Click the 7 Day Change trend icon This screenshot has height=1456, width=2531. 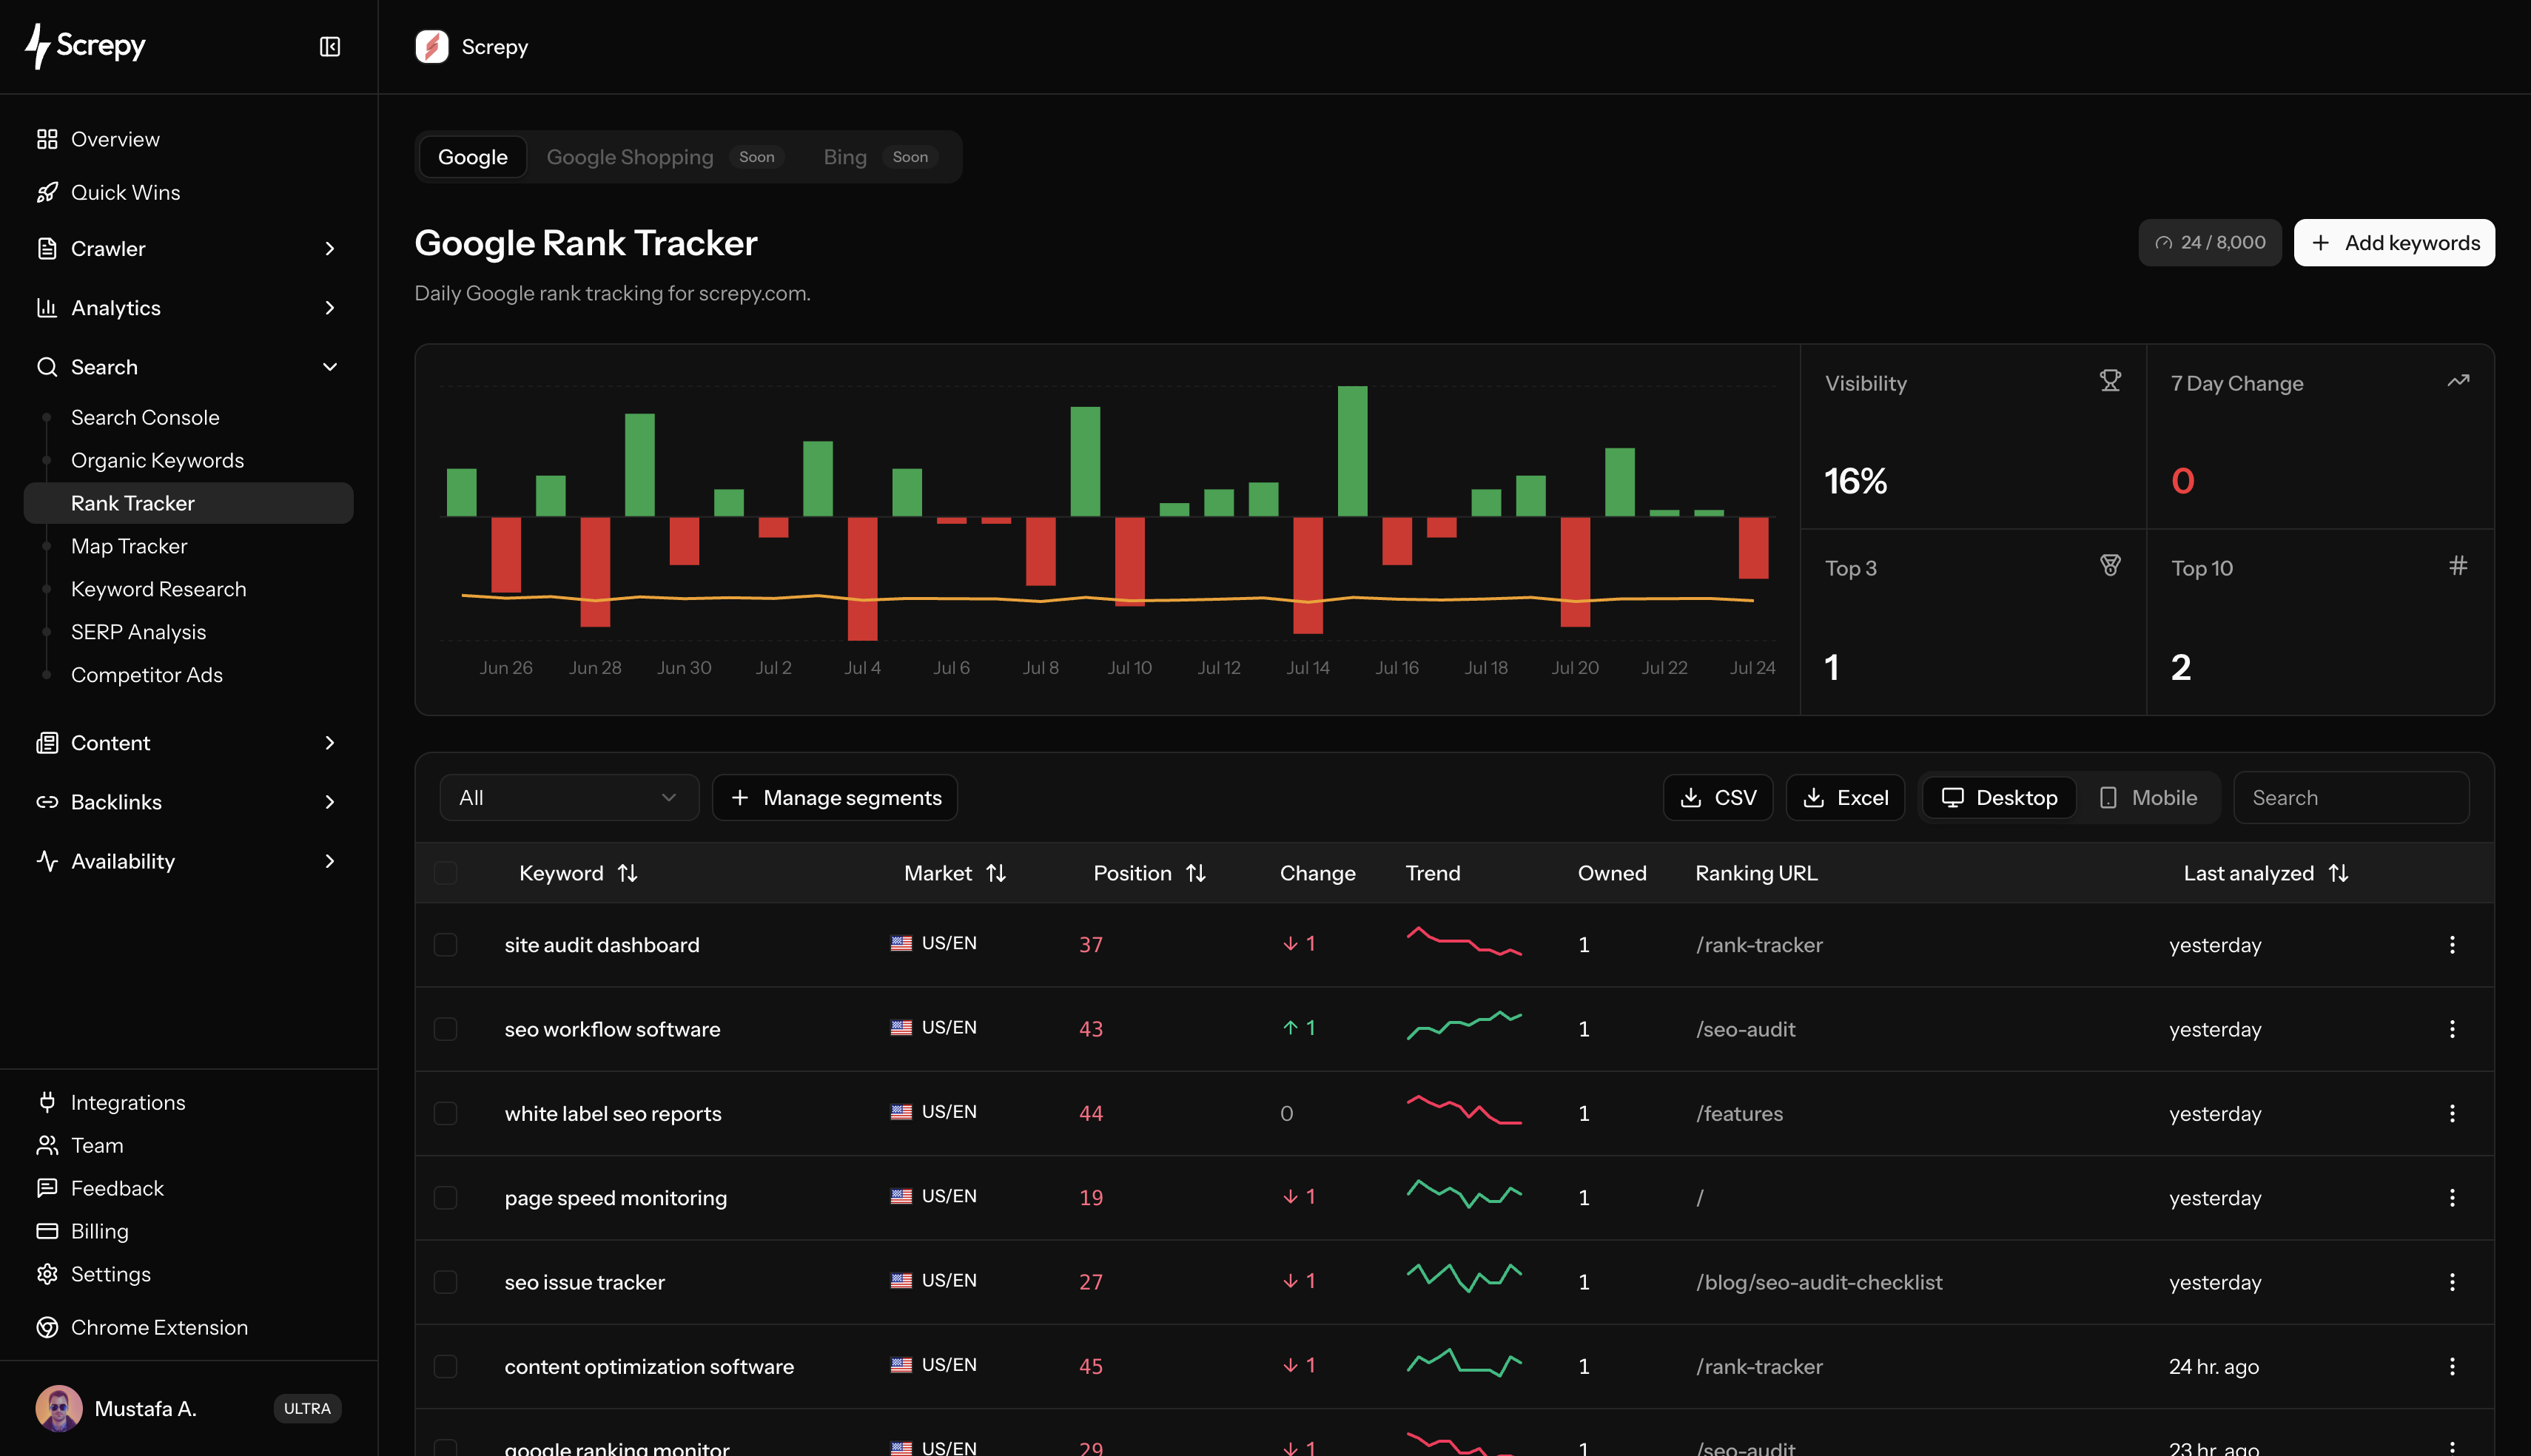2458,381
